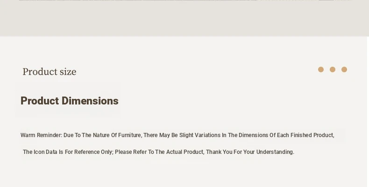Click the middle tan dot
369x187 pixels.
(x=333, y=69)
